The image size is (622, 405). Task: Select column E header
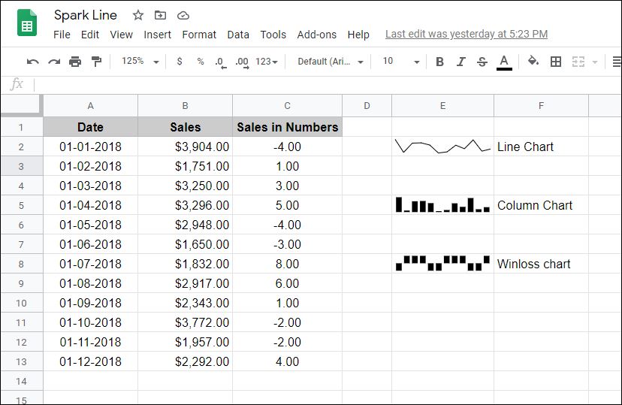[x=442, y=105]
